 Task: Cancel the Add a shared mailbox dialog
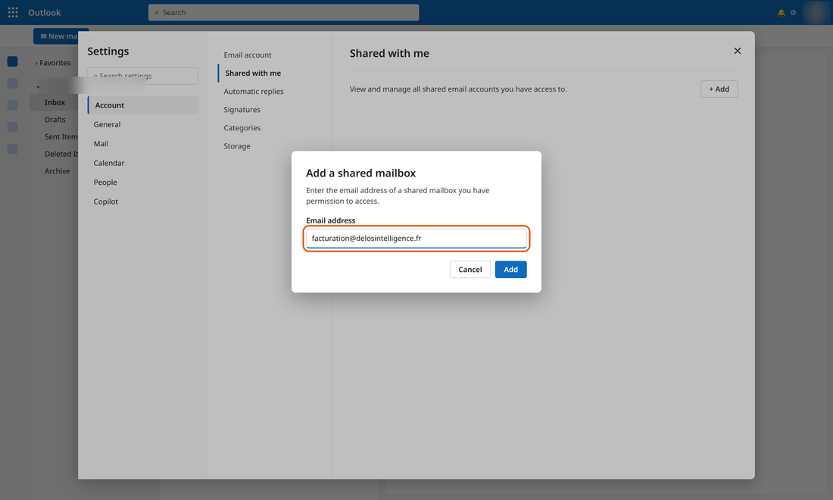click(470, 270)
